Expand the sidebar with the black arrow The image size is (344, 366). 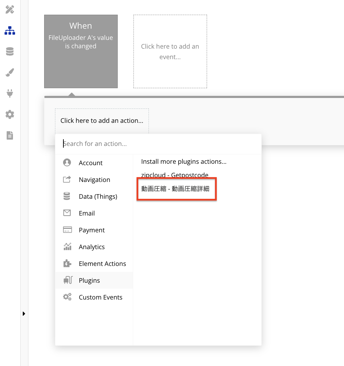pos(24,314)
